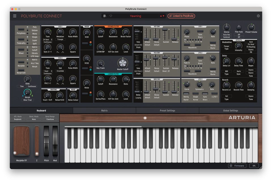Toggle the LFO 3 x LFO 1 button

[x=214, y=94]
